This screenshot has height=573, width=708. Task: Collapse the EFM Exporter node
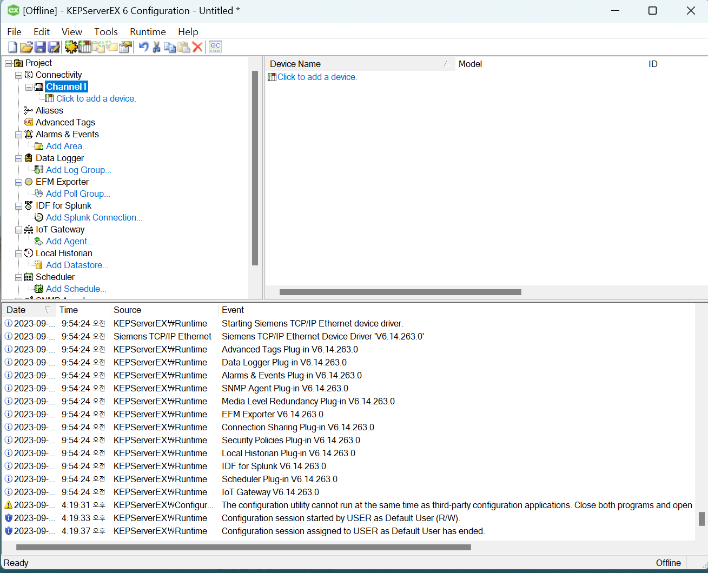(x=19, y=182)
